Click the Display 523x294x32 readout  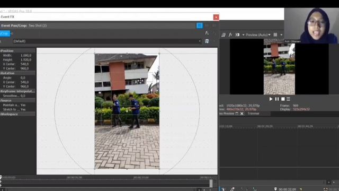pos(295,109)
